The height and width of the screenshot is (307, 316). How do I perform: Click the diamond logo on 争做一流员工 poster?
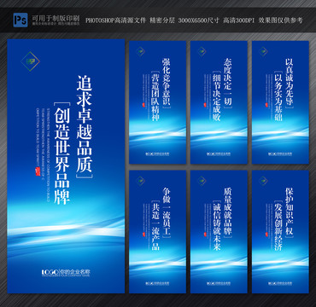(x=140, y=181)
